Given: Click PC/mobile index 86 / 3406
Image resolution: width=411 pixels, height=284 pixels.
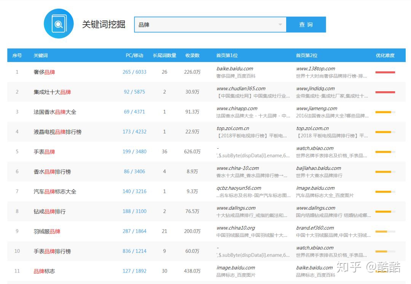Looking at the screenshot, I should pyautogui.click(x=134, y=171).
